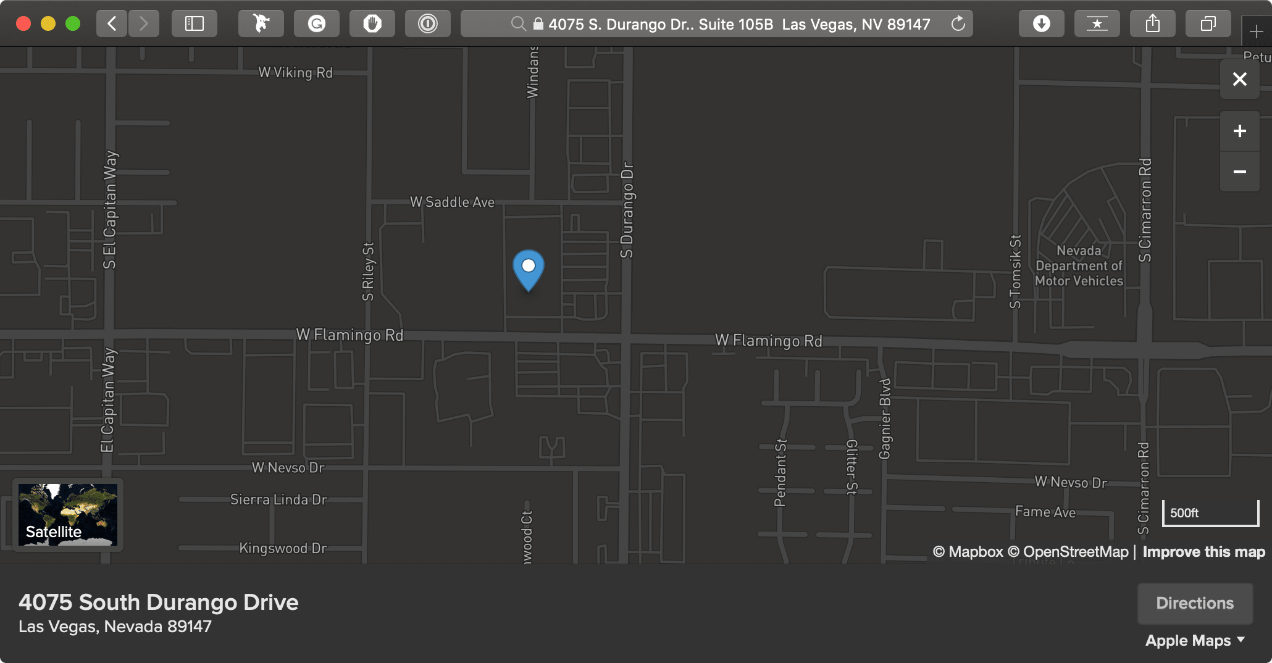The width and height of the screenshot is (1272, 663).
Task: Click the Directions button
Action: tap(1195, 603)
